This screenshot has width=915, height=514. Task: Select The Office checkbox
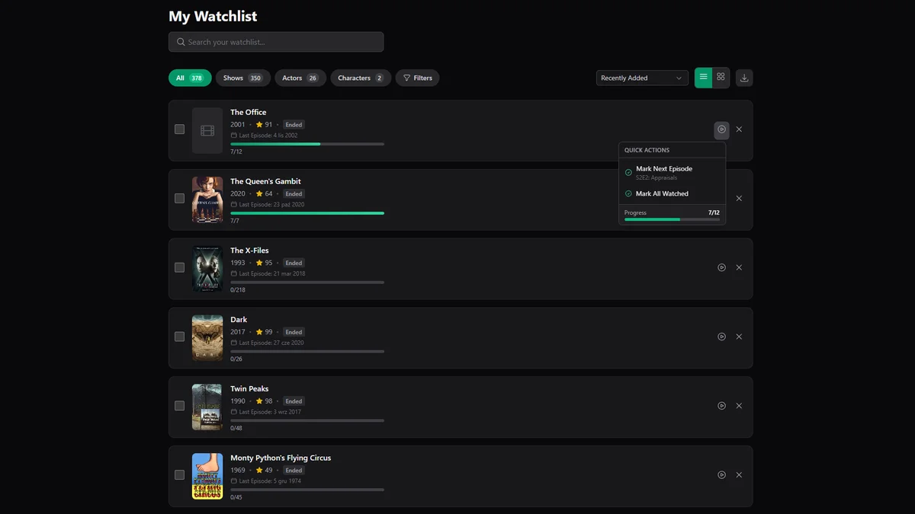[179, 129]
